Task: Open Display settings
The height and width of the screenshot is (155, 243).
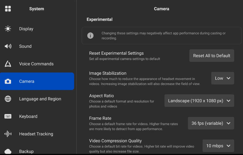Action: 37,29
